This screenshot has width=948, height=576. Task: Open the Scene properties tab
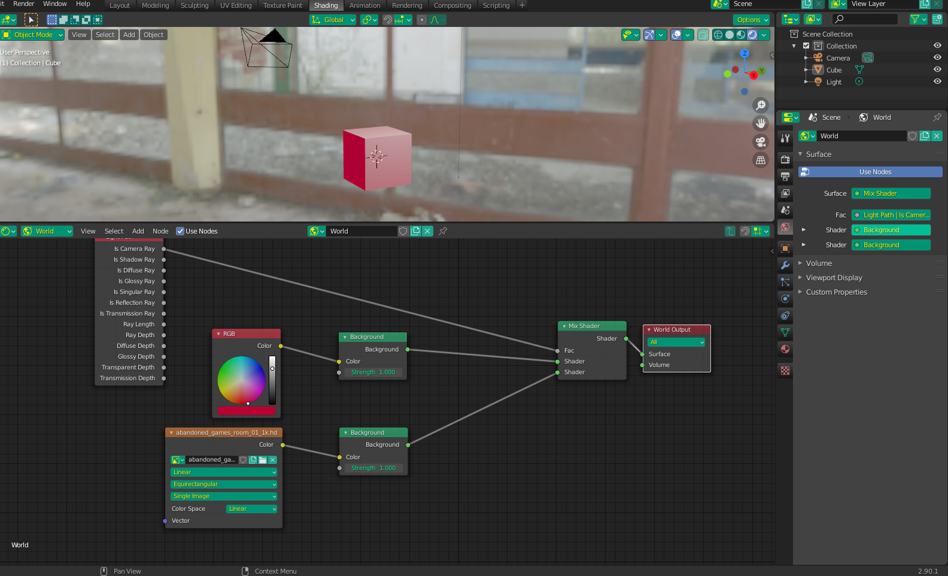pos(785,210)
